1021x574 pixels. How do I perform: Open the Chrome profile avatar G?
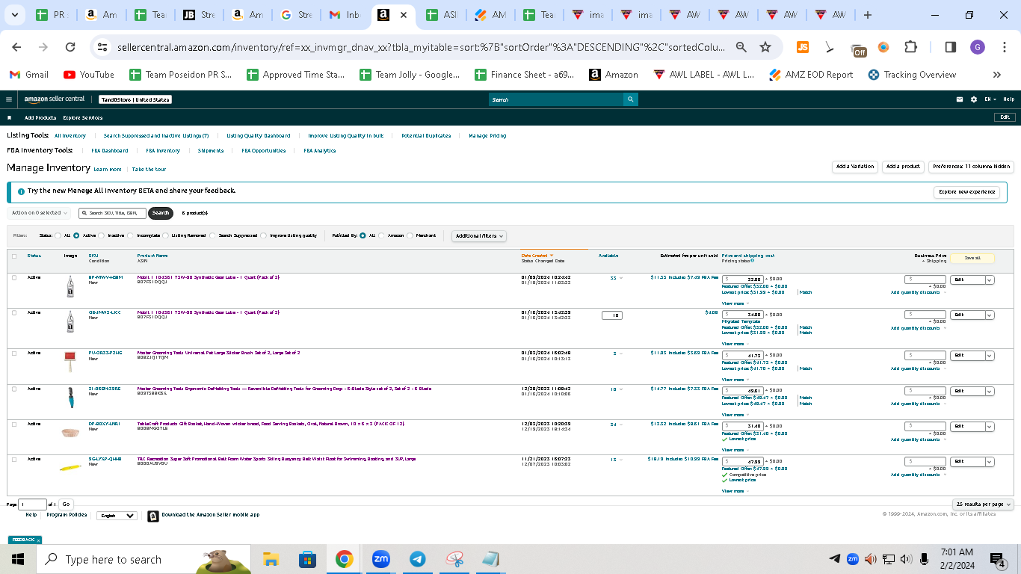(x=978, y=47)
